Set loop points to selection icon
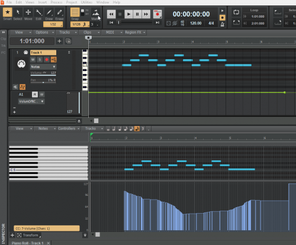 tap(236, 22)
